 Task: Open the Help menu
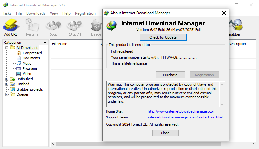click(x=66, y=13)
